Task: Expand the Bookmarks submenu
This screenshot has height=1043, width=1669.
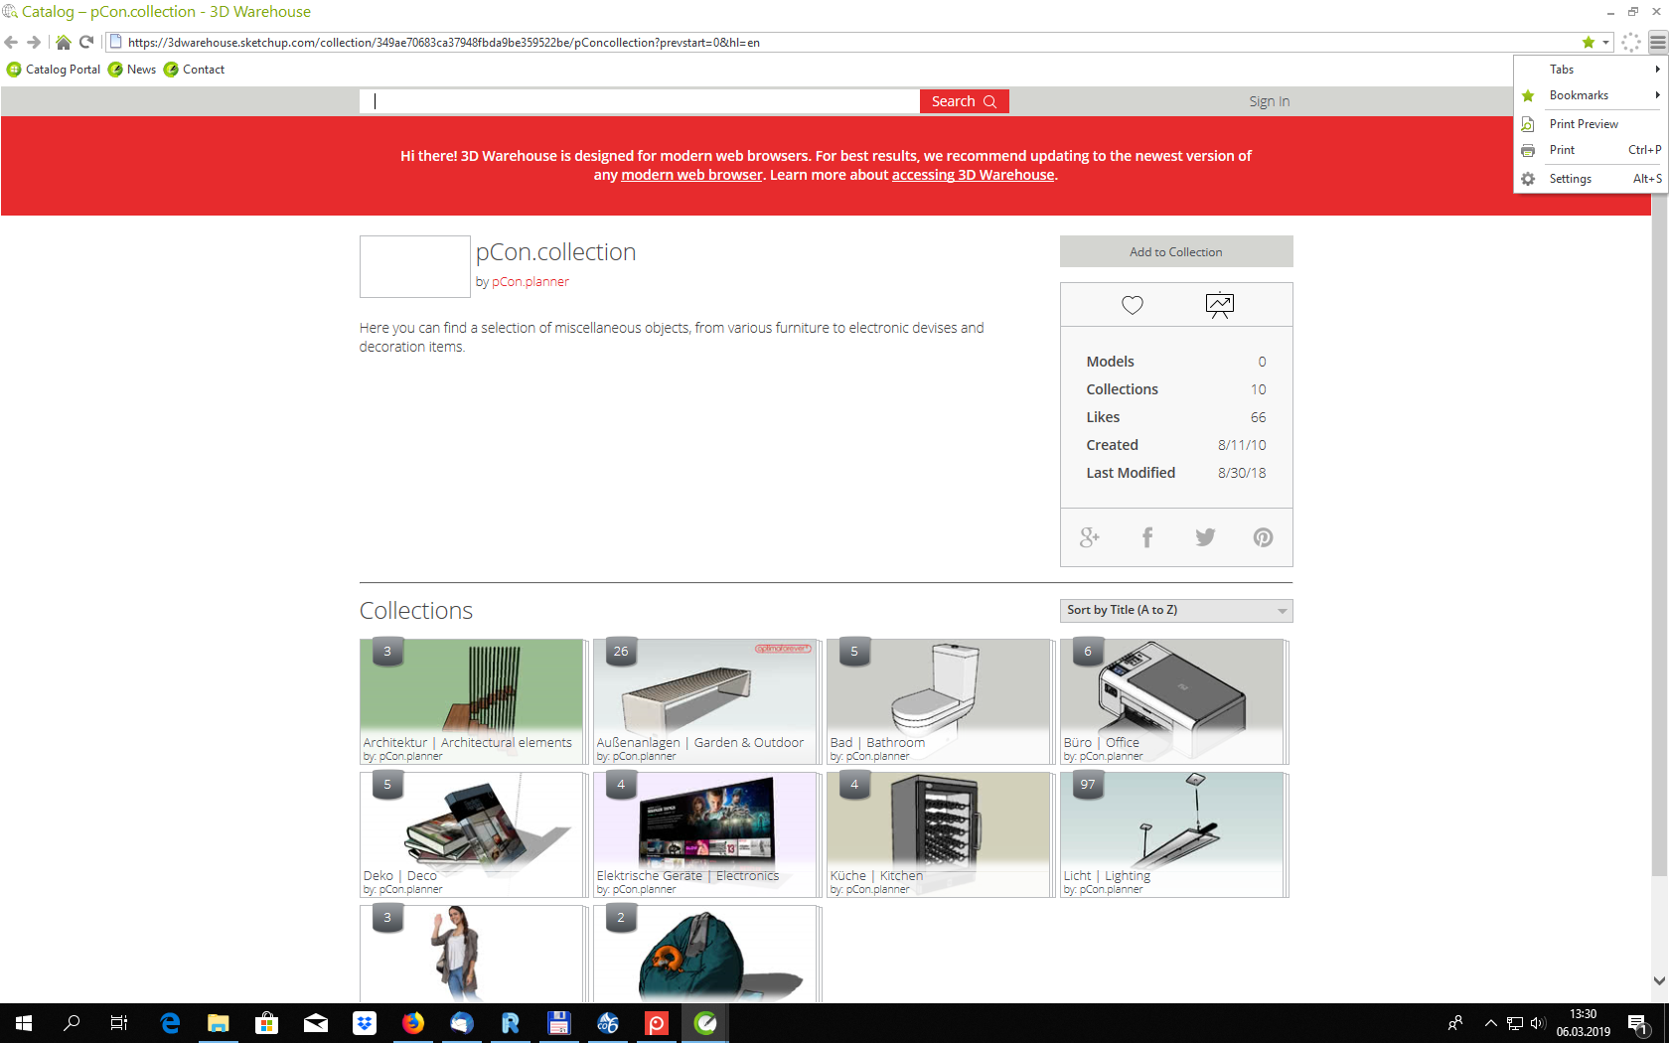Action: pos(1590,95)
